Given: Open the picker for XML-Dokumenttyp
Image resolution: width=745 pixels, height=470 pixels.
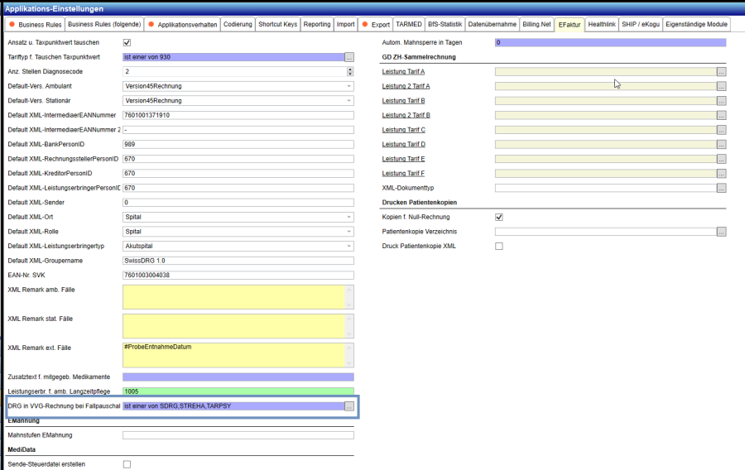Looking at the screenshot, I should 721,188.
